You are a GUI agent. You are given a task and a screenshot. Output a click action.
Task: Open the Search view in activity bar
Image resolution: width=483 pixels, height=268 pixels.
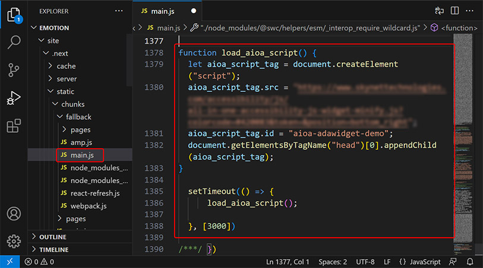pyautogui.click(x=14, y=42)
